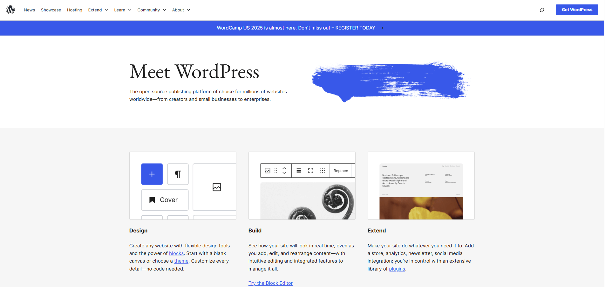The height and width of the screenshot is (287, 605).
Task: Click the content position grid icon in Build toolbar
Action: 323,171
